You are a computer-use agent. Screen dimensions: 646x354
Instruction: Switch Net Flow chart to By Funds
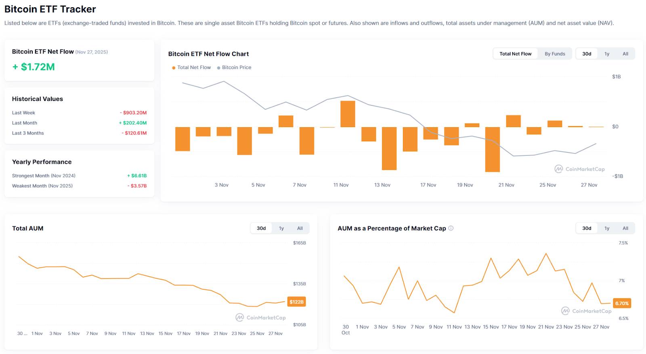pyautogui.click(x=555, y=54)
